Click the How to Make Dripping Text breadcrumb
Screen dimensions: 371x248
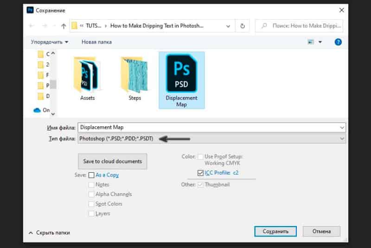157,26
